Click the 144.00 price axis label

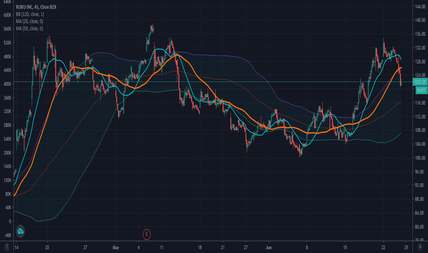pyautogui.click(x=420, y=6)
